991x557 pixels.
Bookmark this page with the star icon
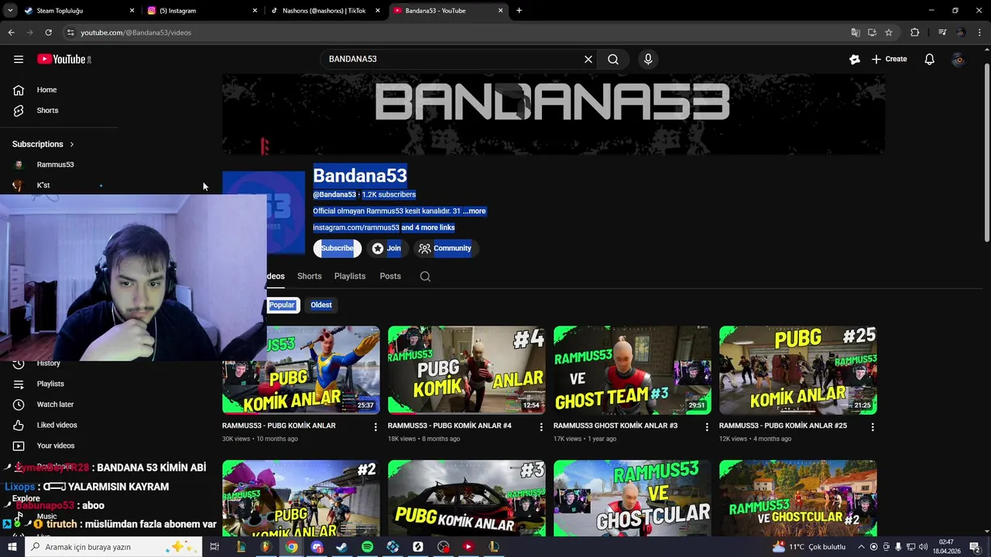[889, 32]
